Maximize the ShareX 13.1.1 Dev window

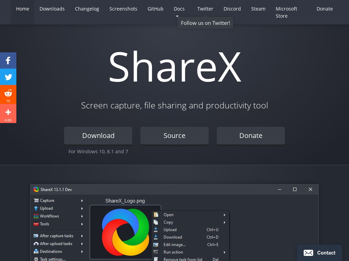tap(295, 189)
